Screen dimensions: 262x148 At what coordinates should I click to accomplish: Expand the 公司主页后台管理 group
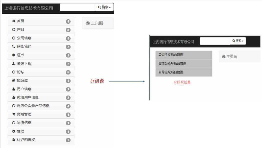184,55
